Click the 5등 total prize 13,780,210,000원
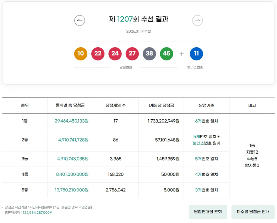The width and height of the screenshot is (277, 223). 71,190
